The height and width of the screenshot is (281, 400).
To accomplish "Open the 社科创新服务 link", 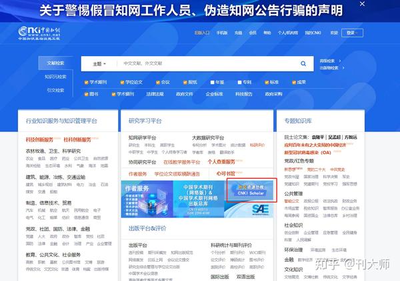I will pyautogui.click(x=77, y=139).
